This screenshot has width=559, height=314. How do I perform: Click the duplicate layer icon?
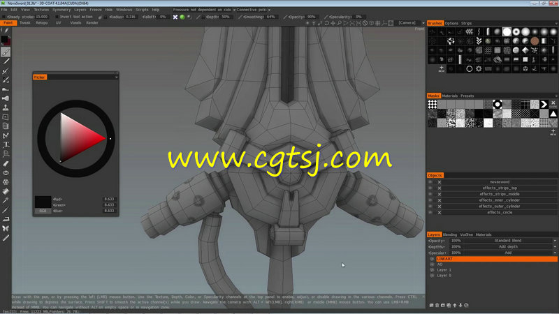449,305
